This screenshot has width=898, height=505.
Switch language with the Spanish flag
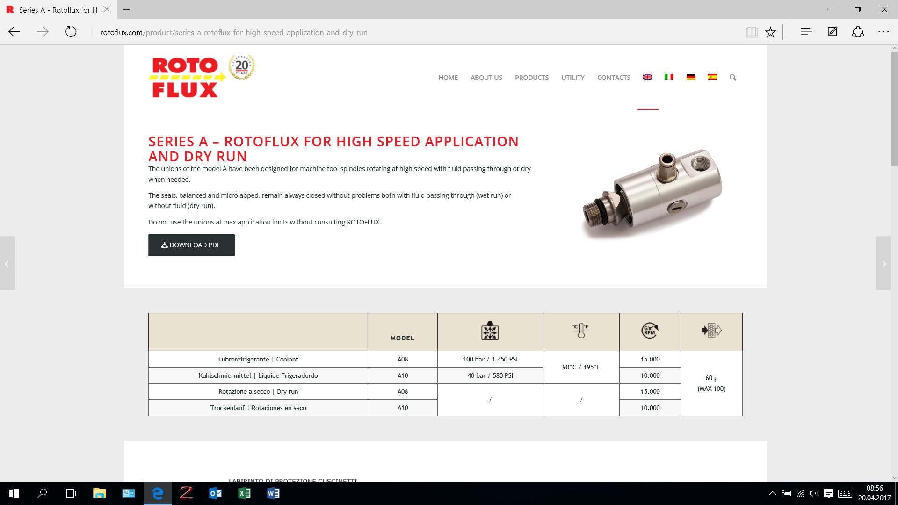coord(712,77)
